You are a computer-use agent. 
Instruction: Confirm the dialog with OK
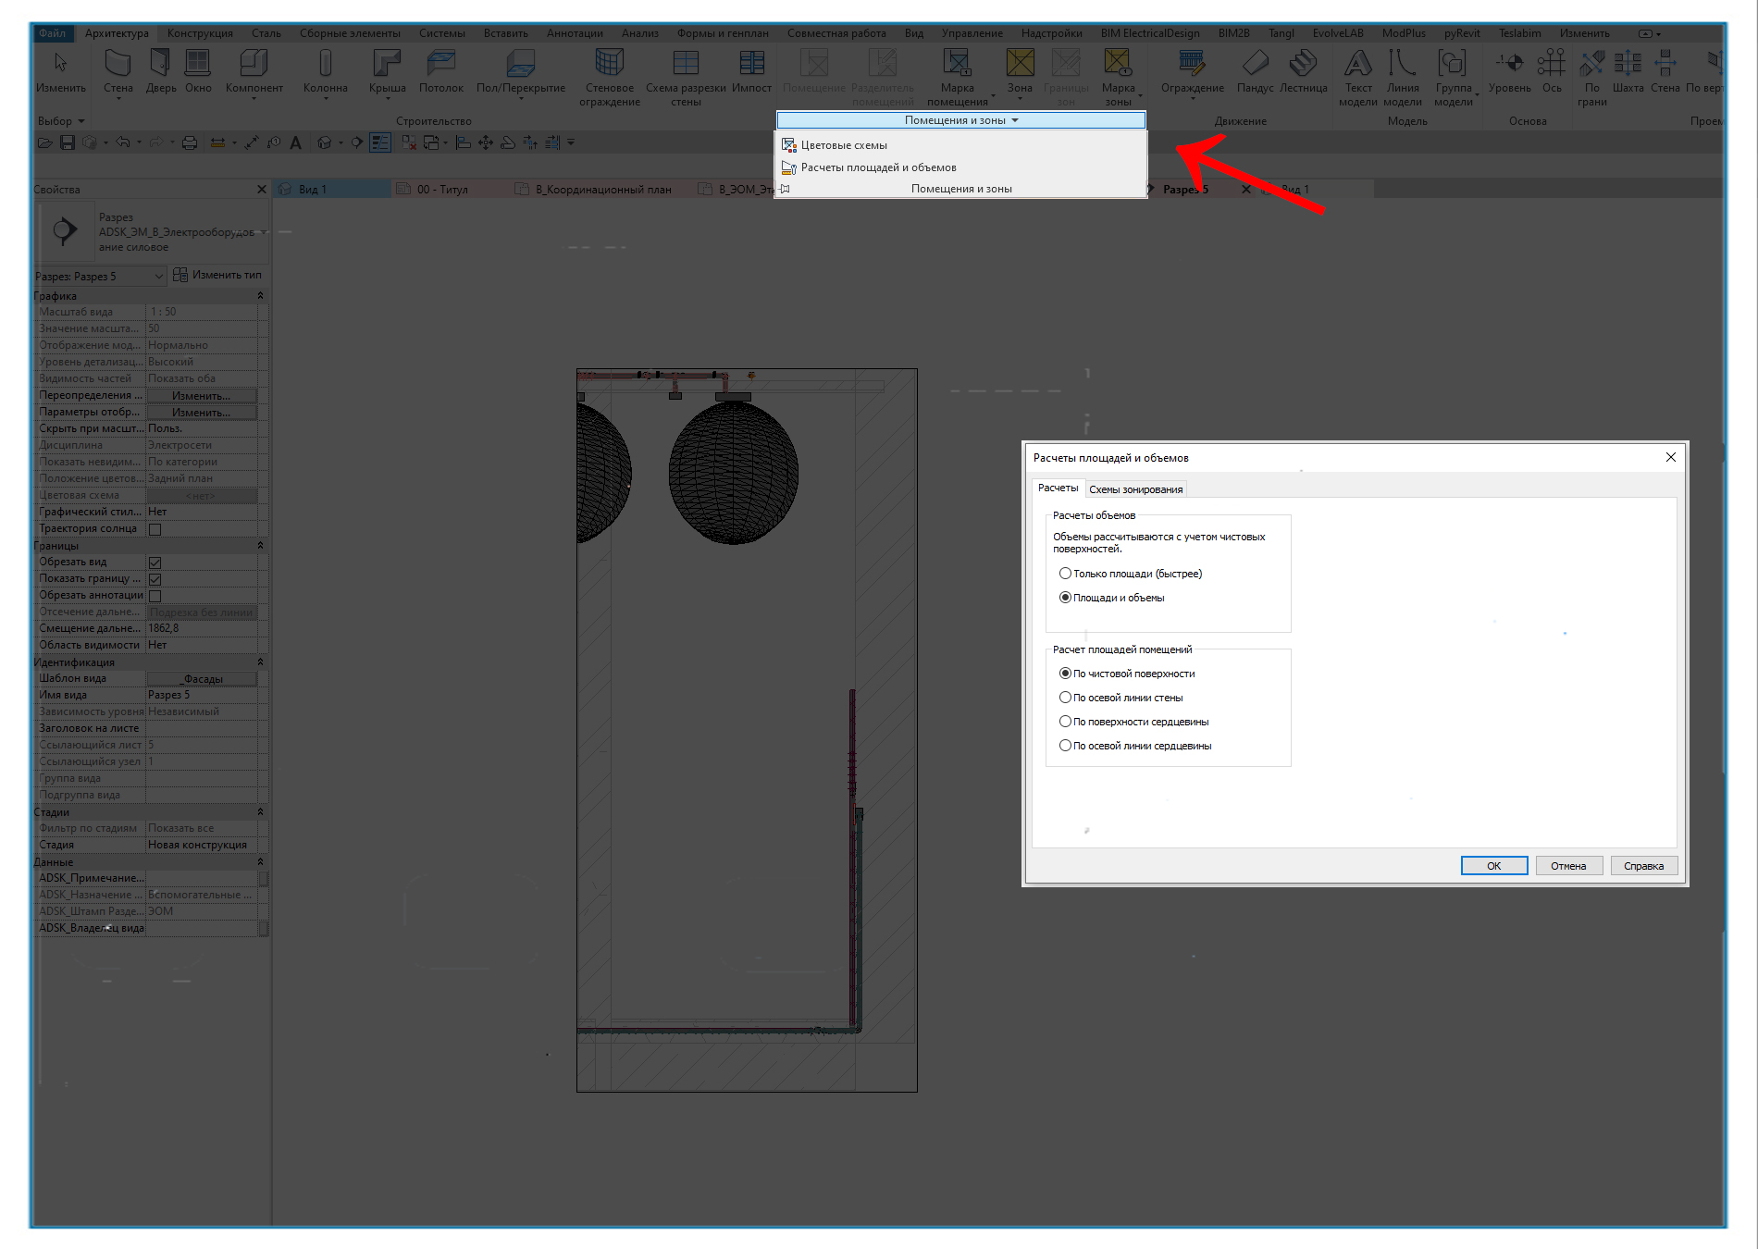1493,866
